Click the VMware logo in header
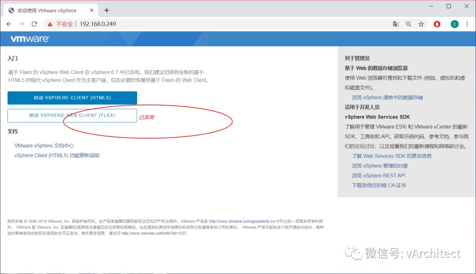This screenshot has width=476, height=274. coord(30,39)
